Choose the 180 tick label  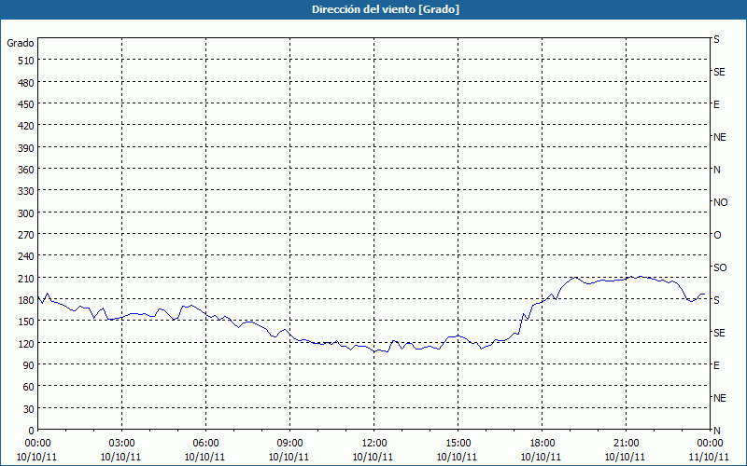pyautogui.click(x=26, y=300)
